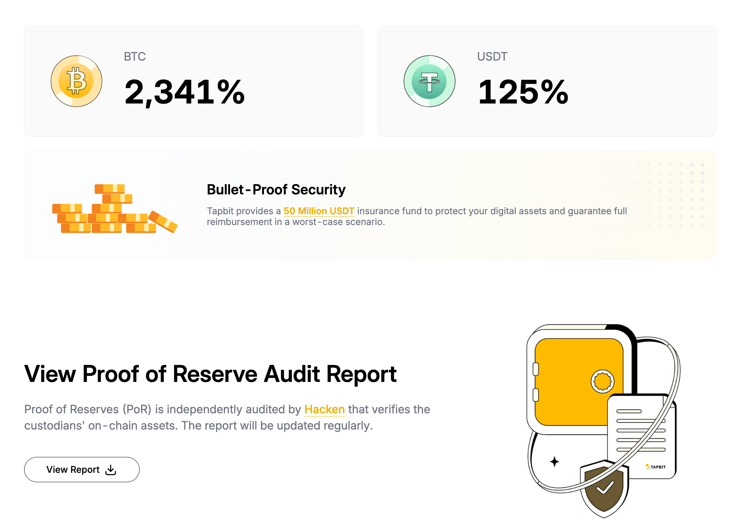743x528 pixels.
Task: Click the 2,341% BTC percentage value
Action: click(x=185, y=92)
